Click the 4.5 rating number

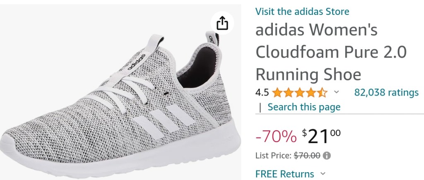262,93
